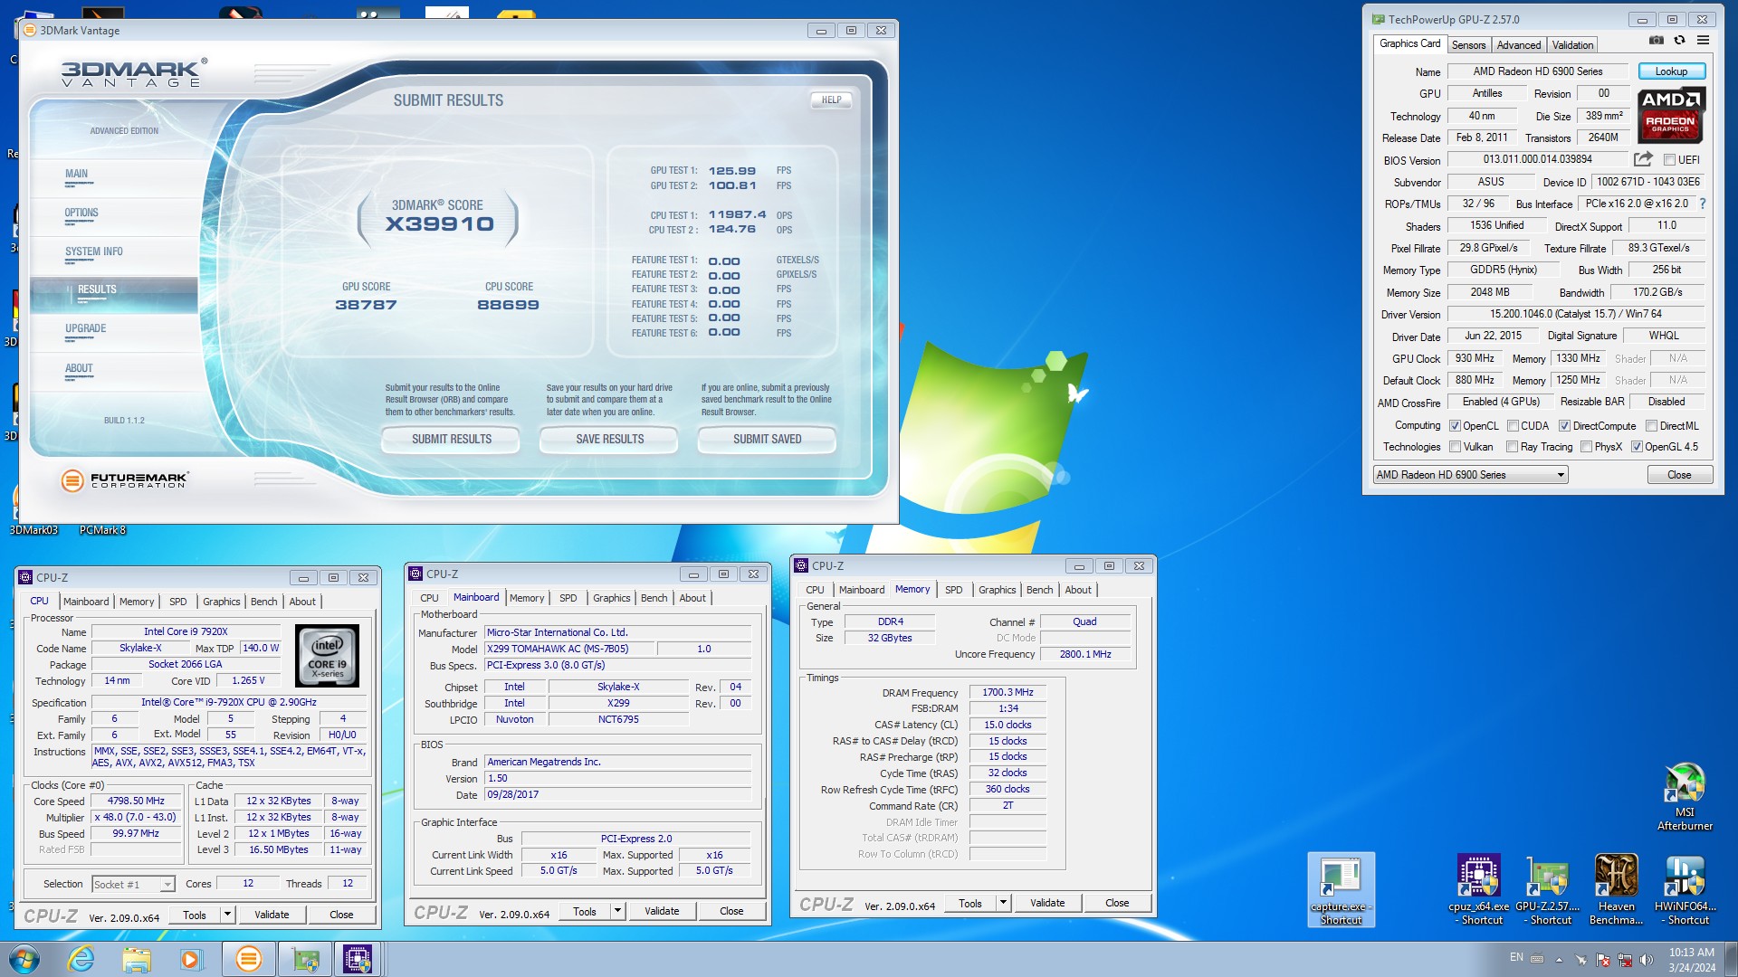Toggle the DirectML checkbox
The height and width of the screenshot is (977, 1738).
[1651, 426]
